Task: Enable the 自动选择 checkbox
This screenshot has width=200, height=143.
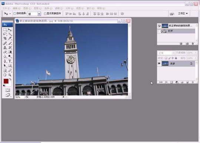Action: [15, 13]
